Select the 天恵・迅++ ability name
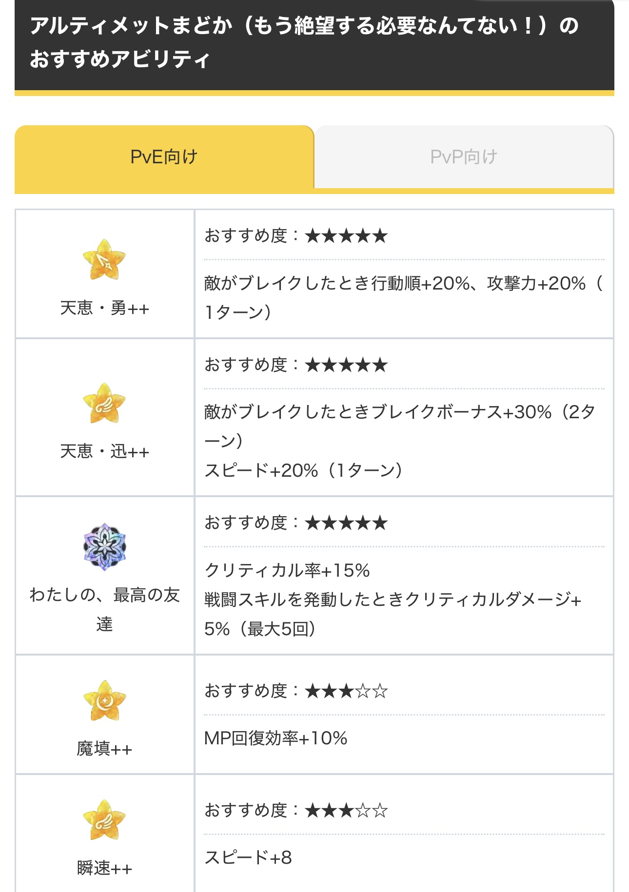 pyautogui.click(x=104, y=451)
